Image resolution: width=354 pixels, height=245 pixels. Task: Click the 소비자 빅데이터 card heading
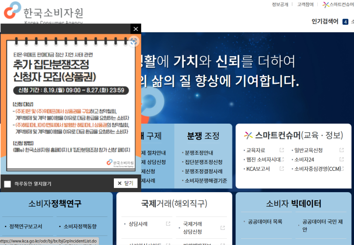293,204
